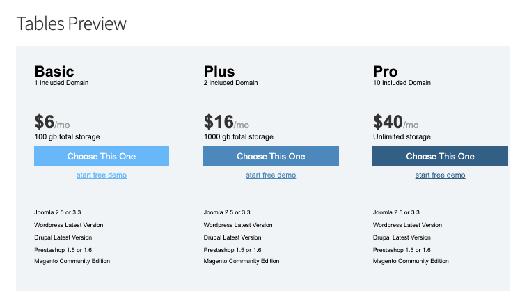Click the $6/mo price

pos(52,123)
